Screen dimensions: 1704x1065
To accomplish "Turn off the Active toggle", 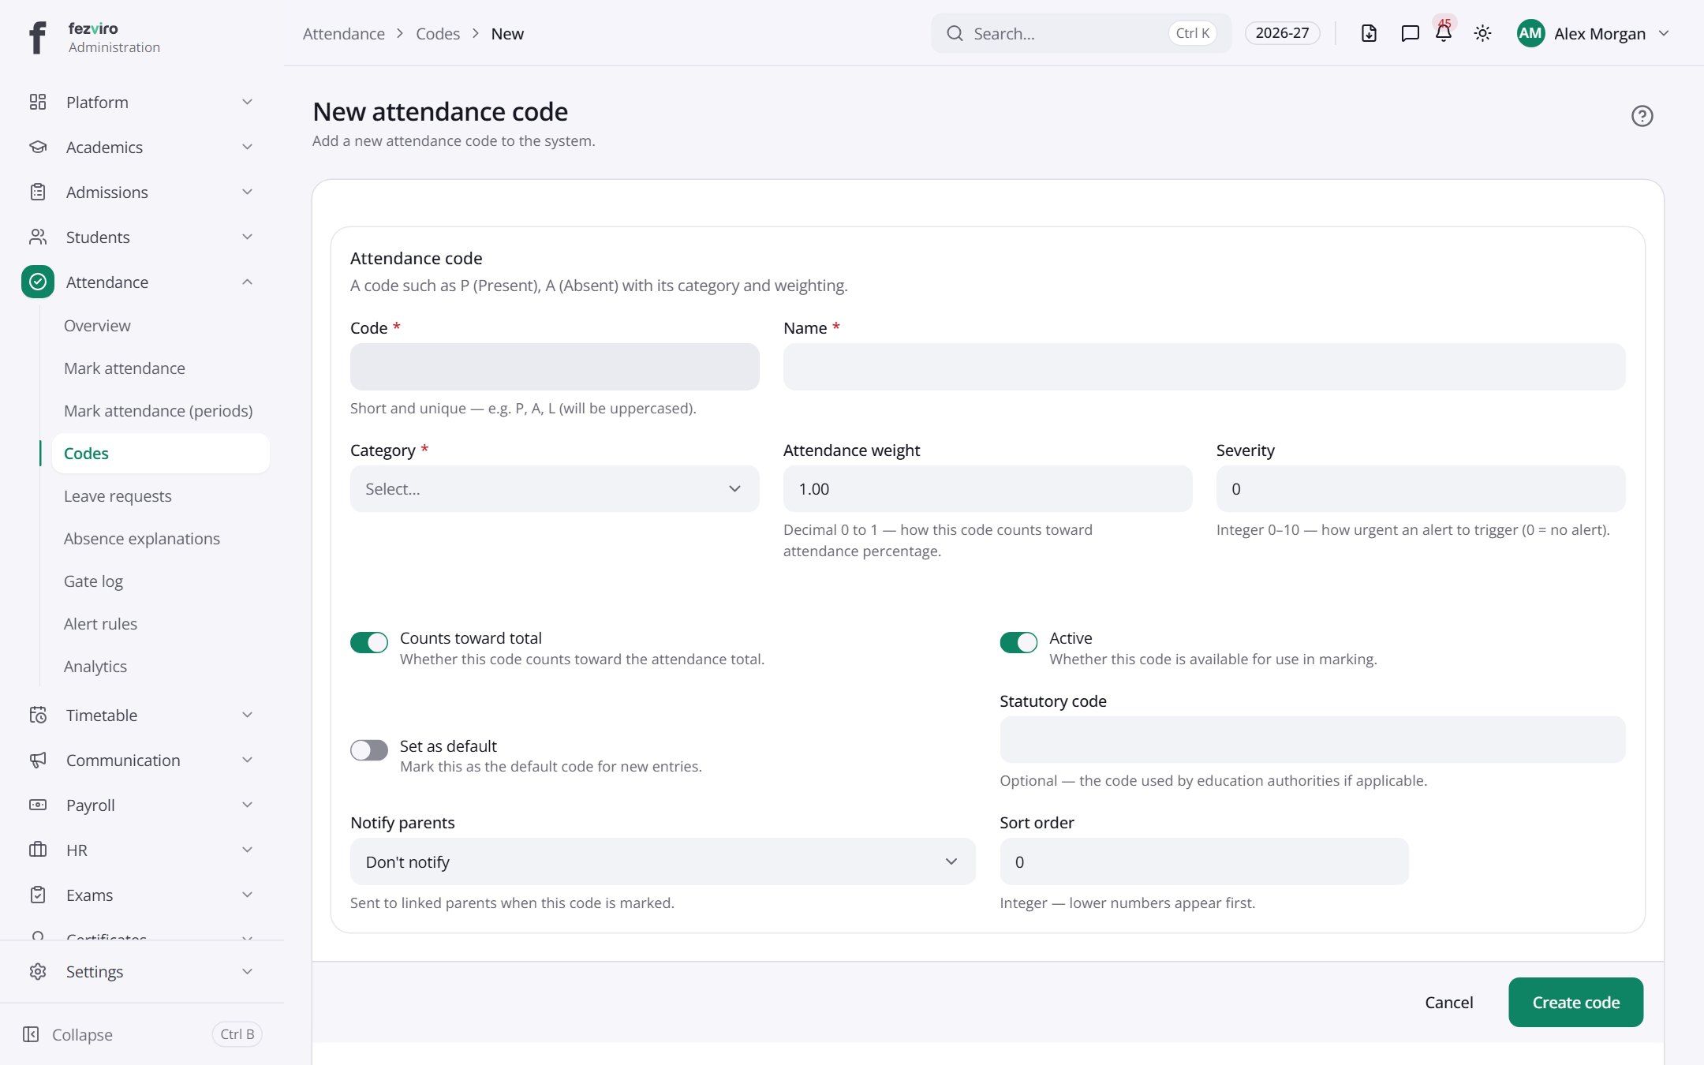I will [1018, 642].
